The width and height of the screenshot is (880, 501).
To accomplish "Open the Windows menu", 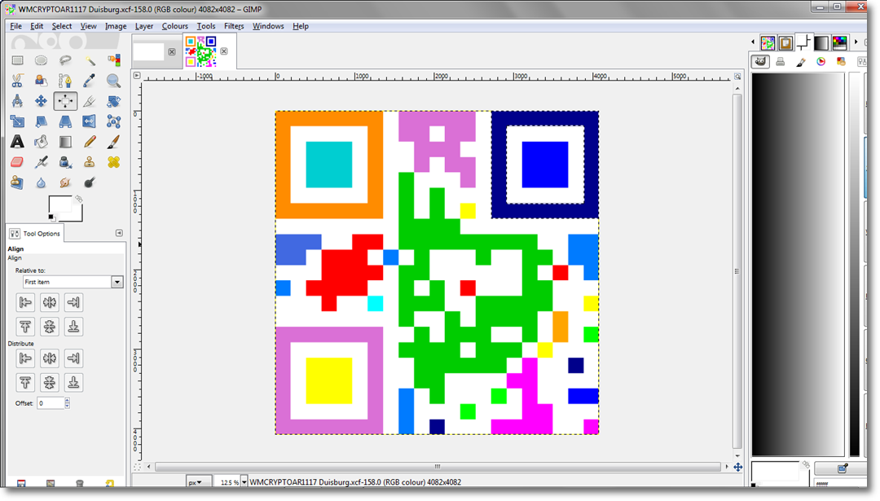I will (268, 26).
